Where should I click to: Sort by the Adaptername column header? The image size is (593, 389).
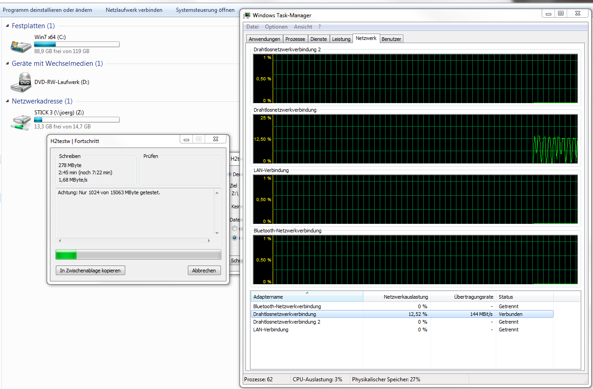pyautogui.click(x=307, y=297)
